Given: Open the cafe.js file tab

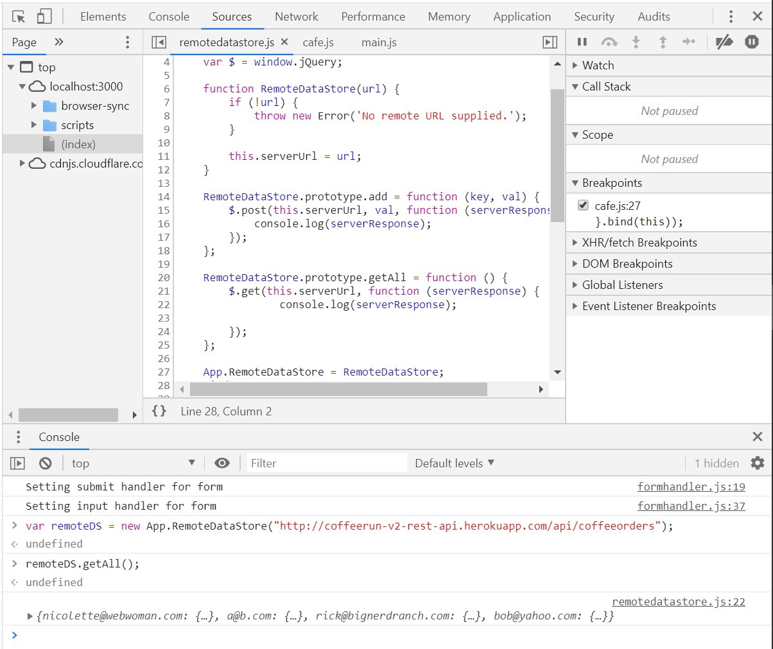Looking at the screenshot, I should pyautogui.click(x=318, y=42).
